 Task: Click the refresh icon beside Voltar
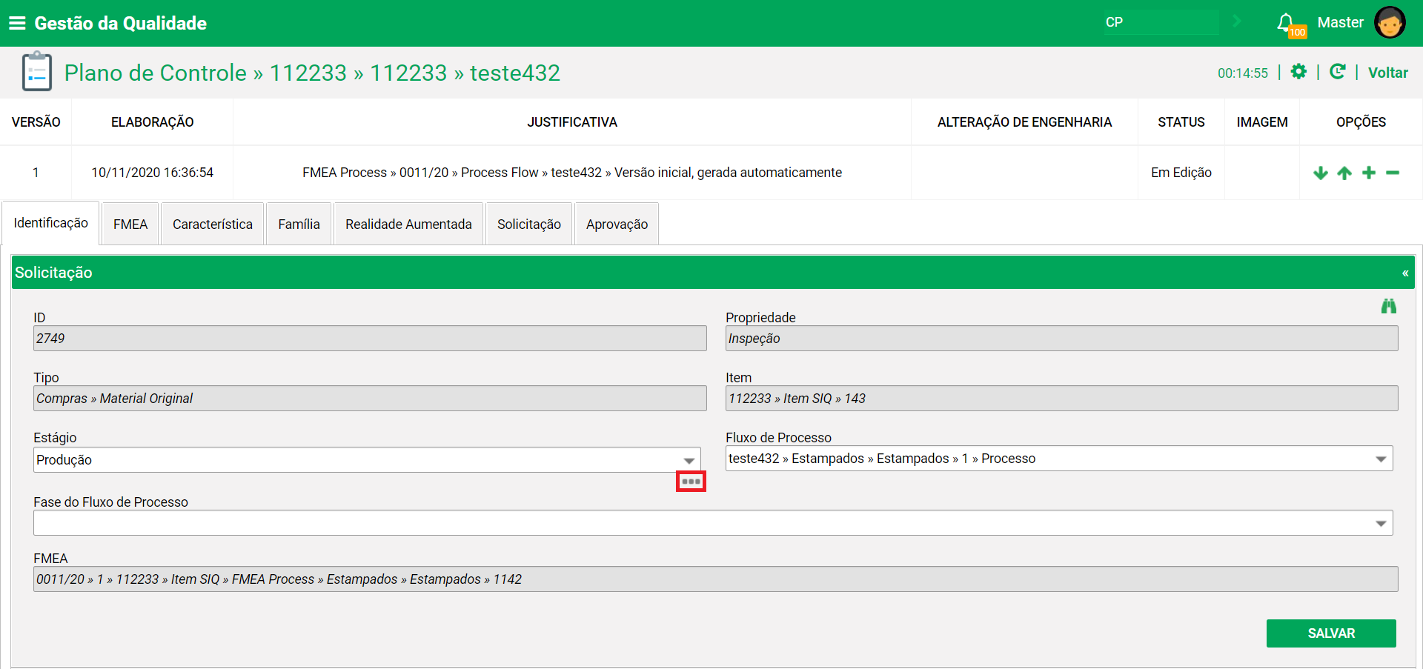pyautogui.click(x=1337, y=72)
